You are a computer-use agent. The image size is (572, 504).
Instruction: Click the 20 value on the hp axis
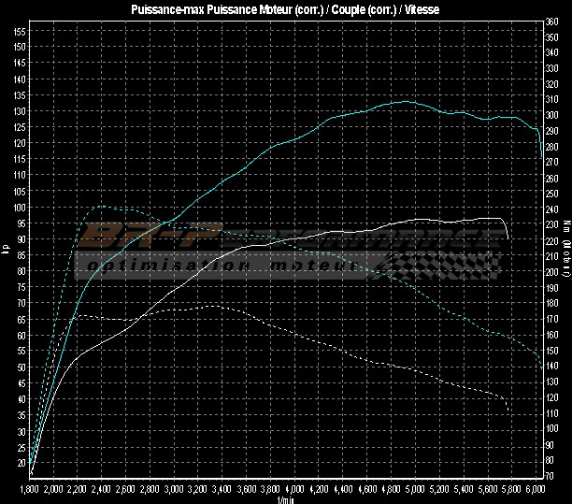click(x=21, y=462)
